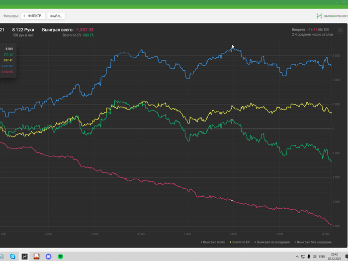This screenshot has height=261, width=348.
Task: Toggle 'Выиграл на шоудауне' legend series
Action: [272, 242]
